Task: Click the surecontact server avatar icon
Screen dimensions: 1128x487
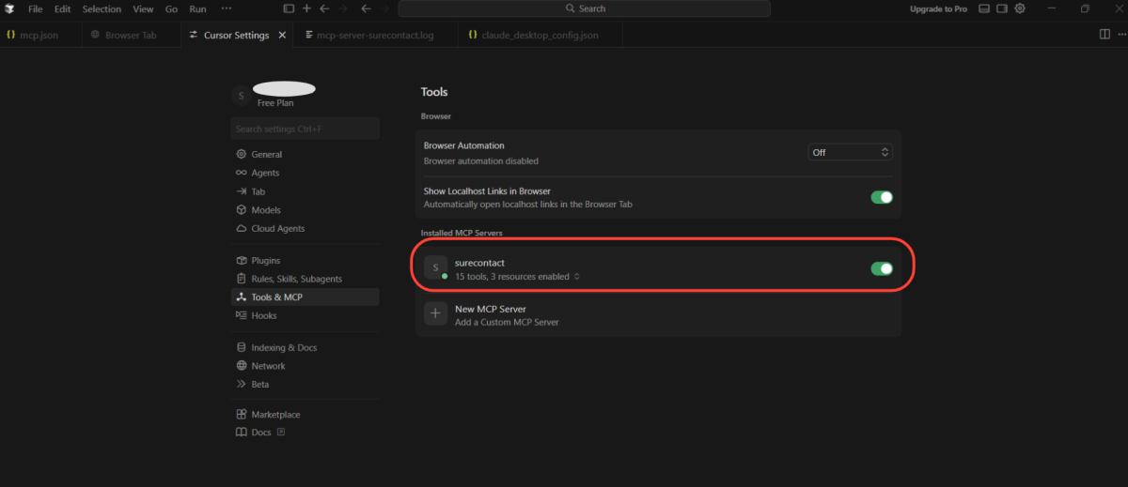Action: coord(435,268)
